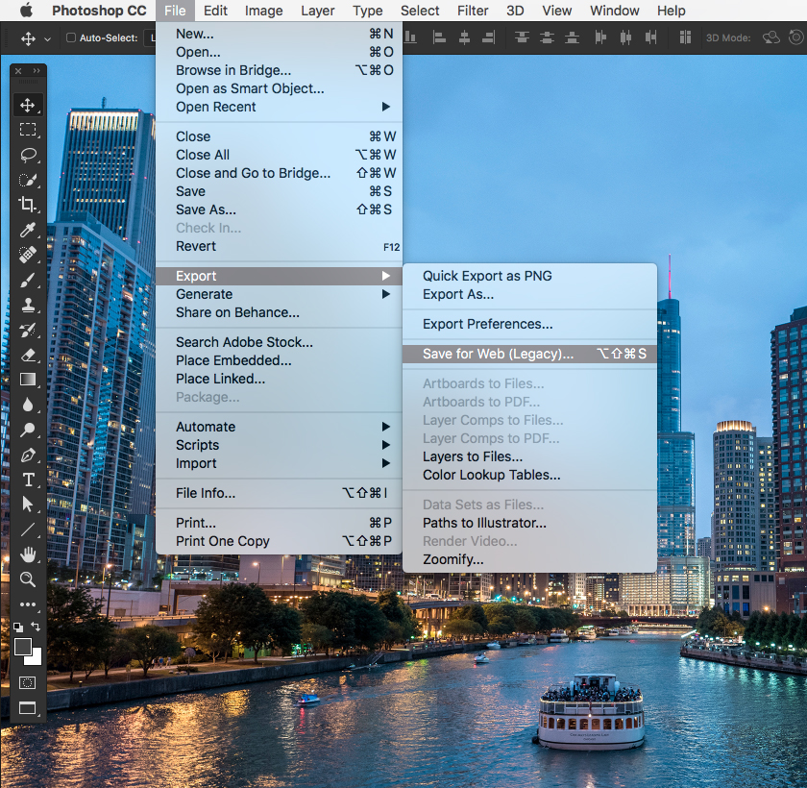Open the Apple menu
Image resolution: width=807 pixels, height=788 pixels.
click(x=26, y=11)
